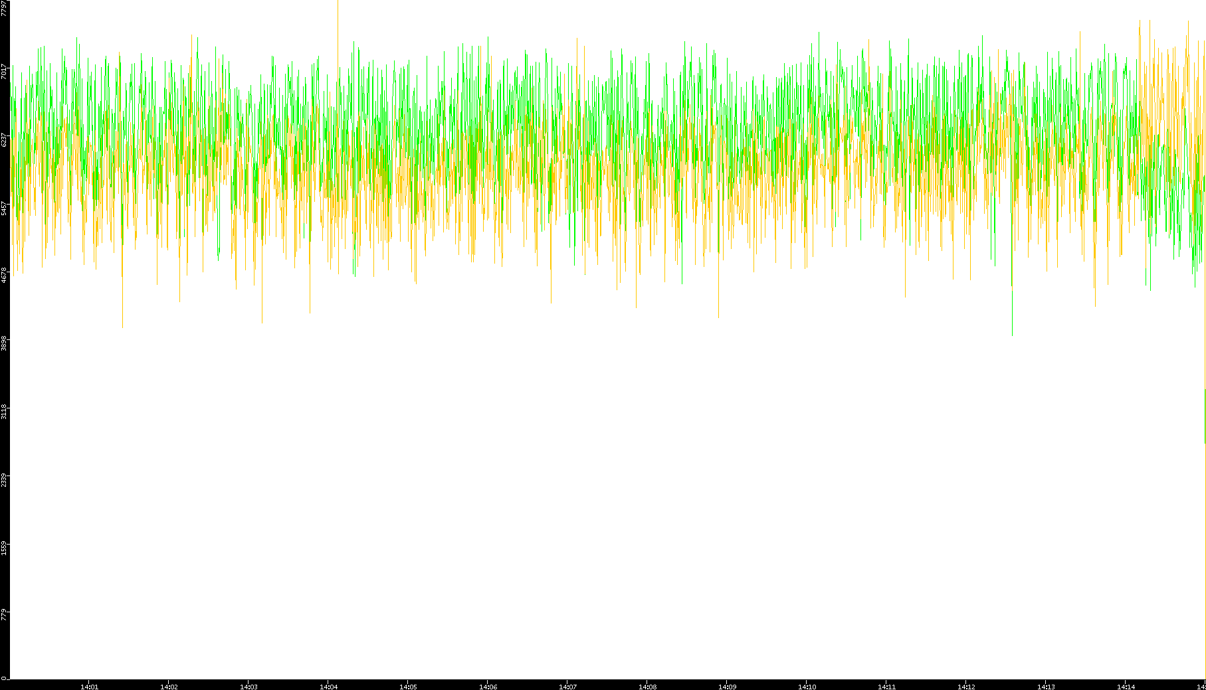Select the 1559 vertical axis label
The height and width of the screenshot is (690, 1206).
[x=5, y=547]
